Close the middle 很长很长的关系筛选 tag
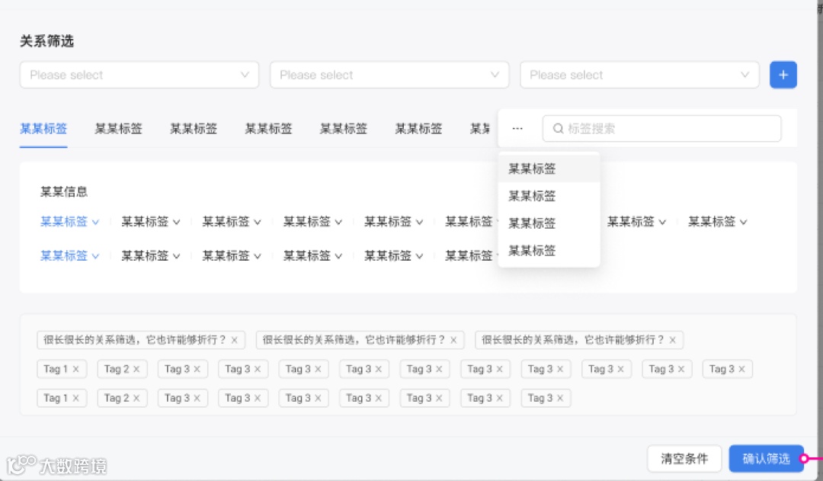Viewport: 823px width, 481px height. click(453, 340)
